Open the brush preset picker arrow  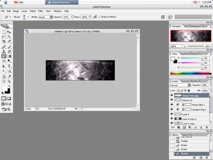[28, 17]
